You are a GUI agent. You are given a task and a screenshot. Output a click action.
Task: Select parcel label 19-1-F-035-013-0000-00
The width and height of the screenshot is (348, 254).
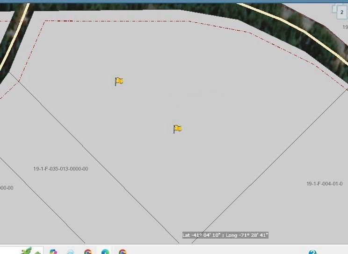point(60,169)
